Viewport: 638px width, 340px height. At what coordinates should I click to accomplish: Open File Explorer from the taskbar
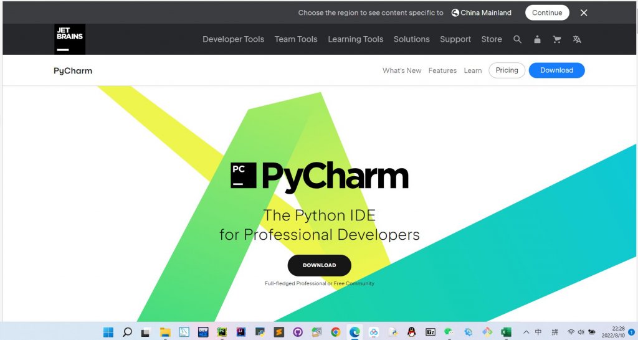coord(164,333)
